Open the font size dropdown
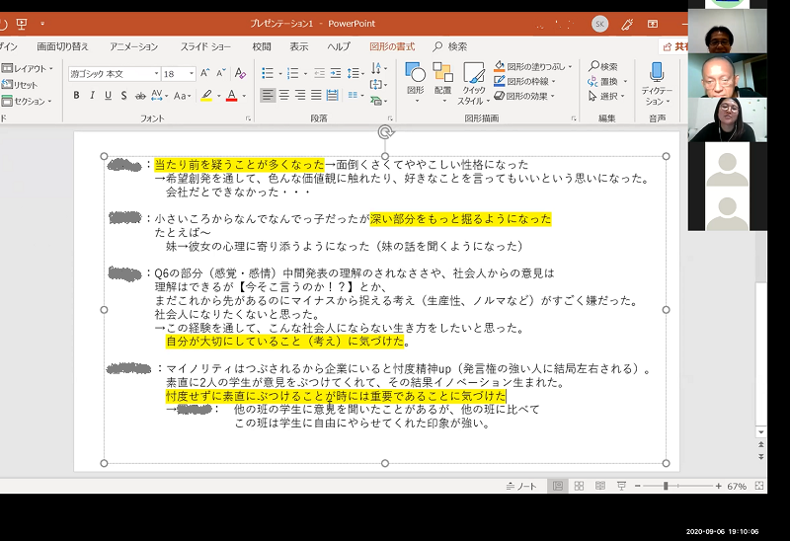 point(192,74)
